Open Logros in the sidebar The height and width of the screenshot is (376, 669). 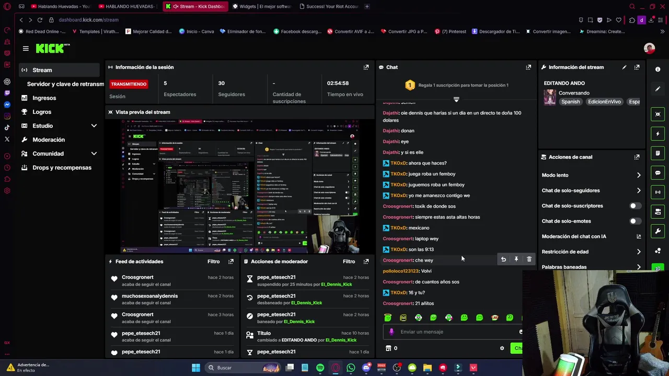pos(42,112)
